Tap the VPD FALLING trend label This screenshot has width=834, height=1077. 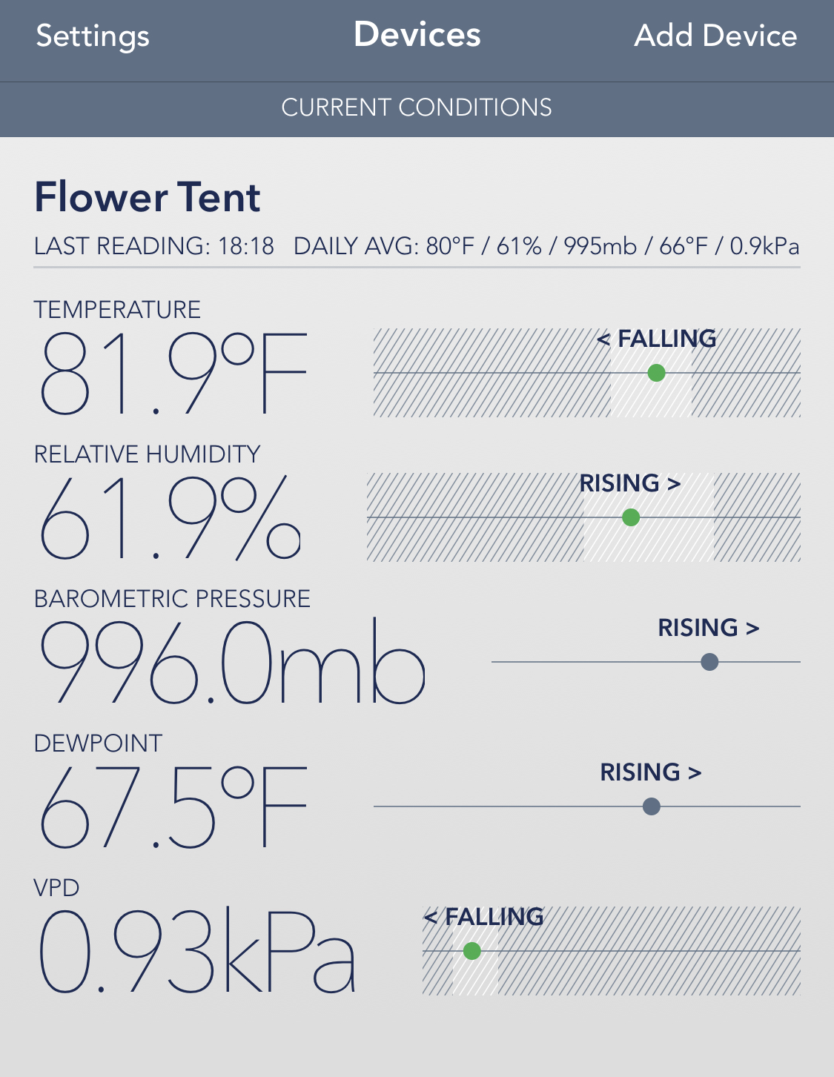[x=483, y=917]
